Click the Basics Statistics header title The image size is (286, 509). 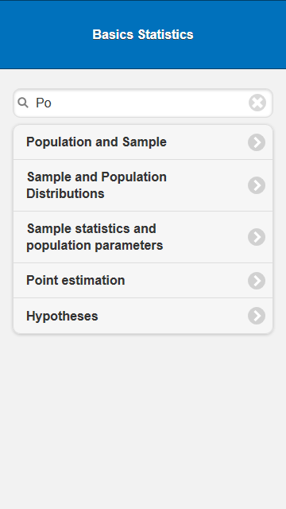(143, 34)
